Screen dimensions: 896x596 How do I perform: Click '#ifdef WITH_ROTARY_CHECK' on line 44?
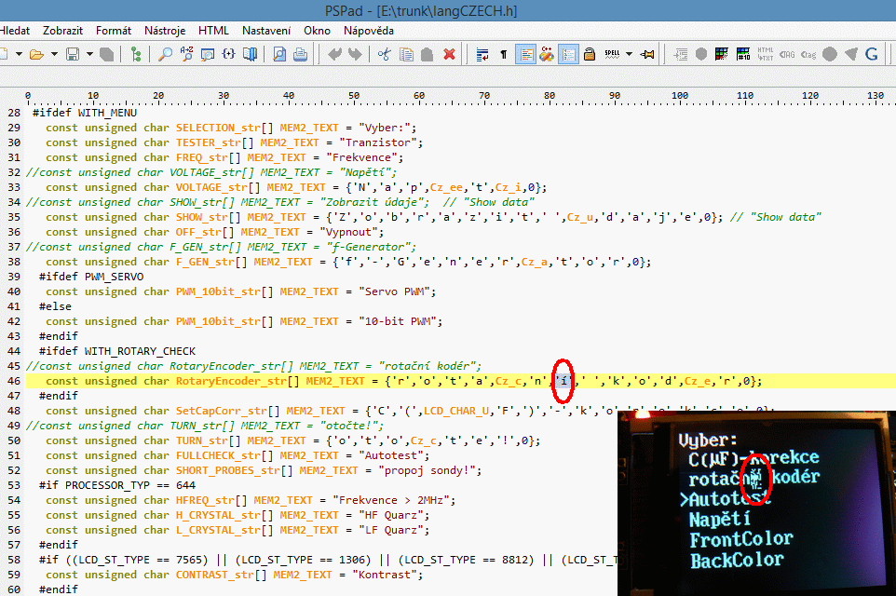[x=117, y=351]
